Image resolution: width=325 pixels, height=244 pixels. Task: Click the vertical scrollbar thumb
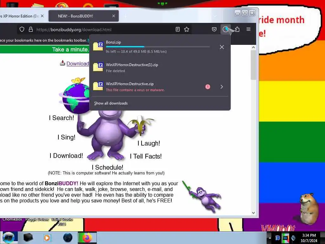pos(253,65)
